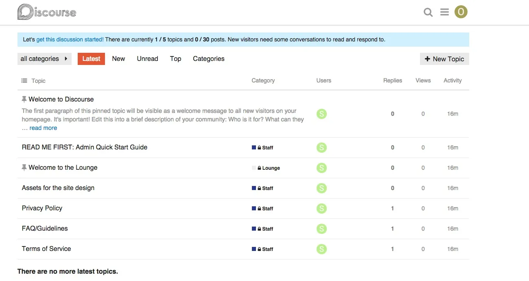This screenshot has height=281, width=529.
Task: Toggle bulk select list icon beside Topic
Action: click(x=24, y=81)
